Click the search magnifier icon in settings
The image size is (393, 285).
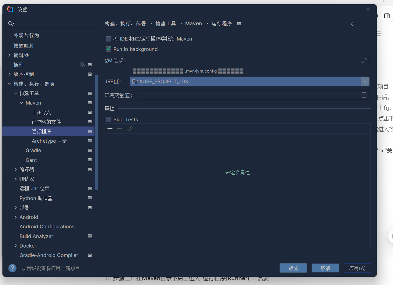(11, 23)
